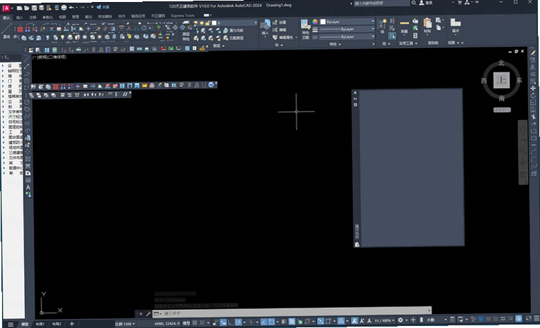This screenshot has height=328, width=540.
Task: Open the ByLayer lineweight dropdown
Action: pyautogui.click(x=347, y=29)
